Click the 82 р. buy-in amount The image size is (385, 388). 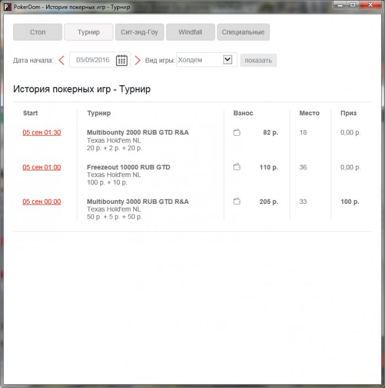click(271, 132)
